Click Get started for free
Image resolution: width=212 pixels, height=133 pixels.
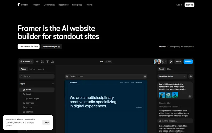(29, 47)
